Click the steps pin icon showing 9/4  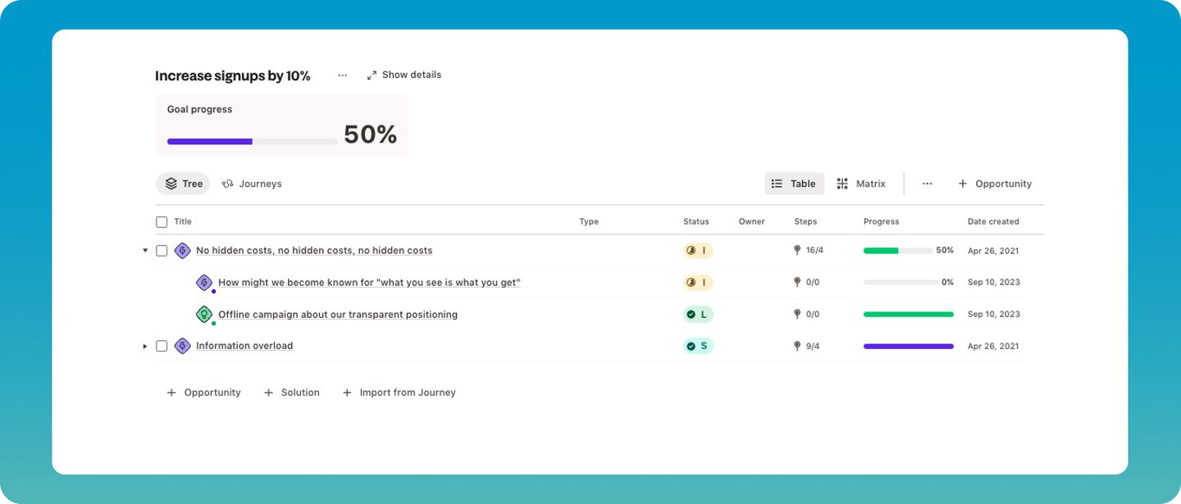[x=797, y=346]
